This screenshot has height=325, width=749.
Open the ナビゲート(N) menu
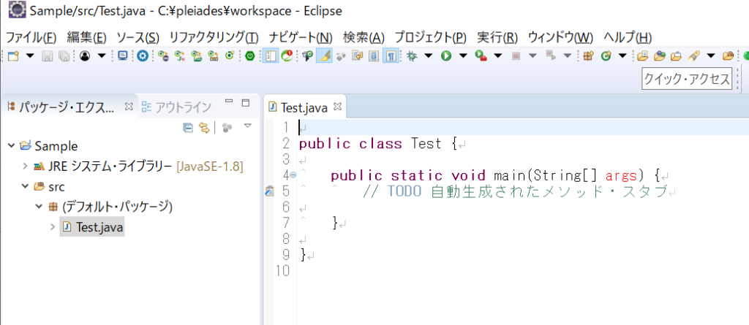click(301, 37)
